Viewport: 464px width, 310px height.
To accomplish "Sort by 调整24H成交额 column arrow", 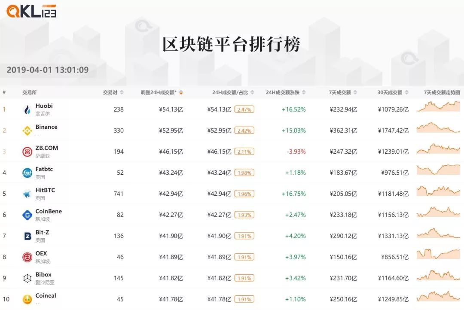I will [x=181, y=92].
